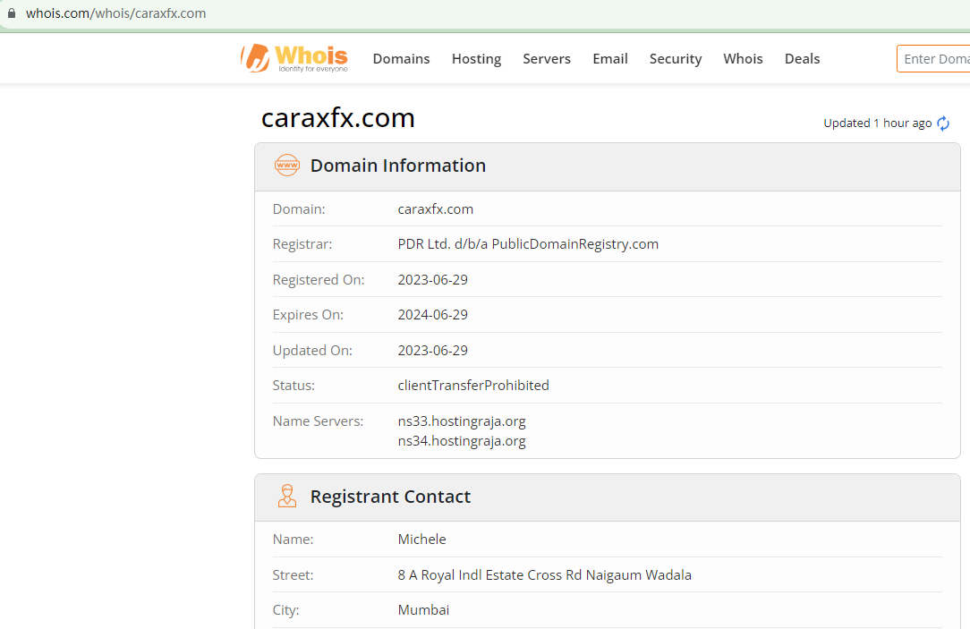Click the caraxfx.com page heading
This screenshot has height=629, width=970.
click(337, 117)
